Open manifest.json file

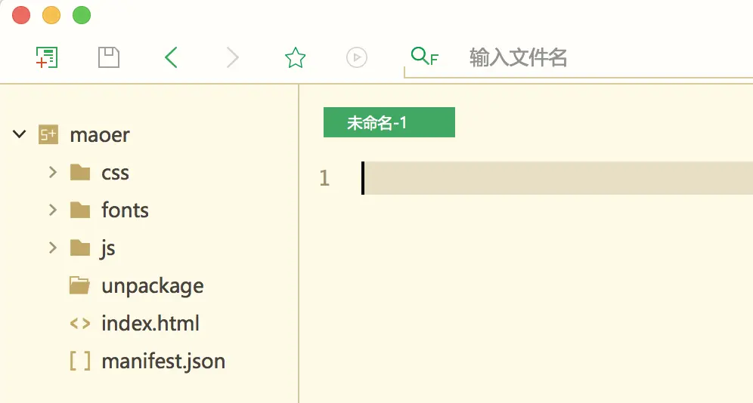[163, 361]
